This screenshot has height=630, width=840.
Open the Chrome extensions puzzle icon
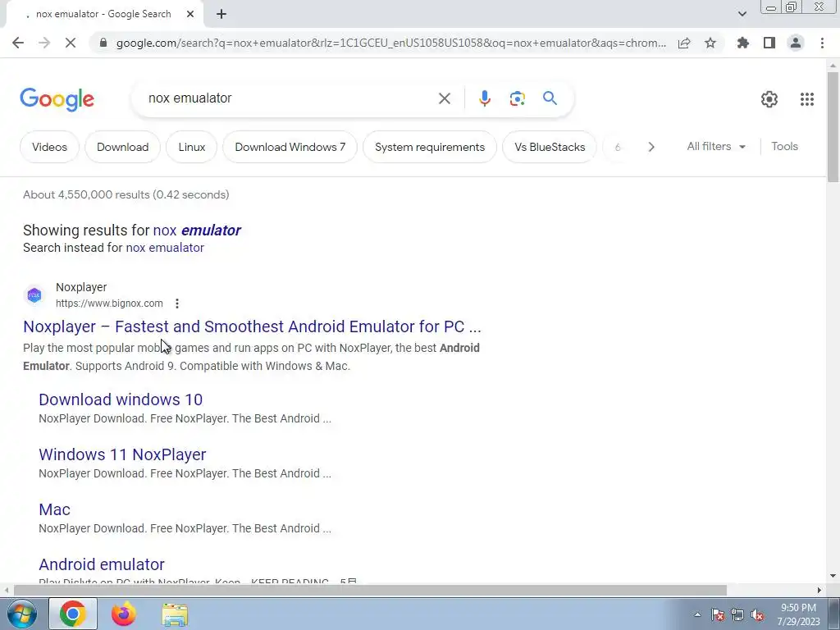click(743, 43)
